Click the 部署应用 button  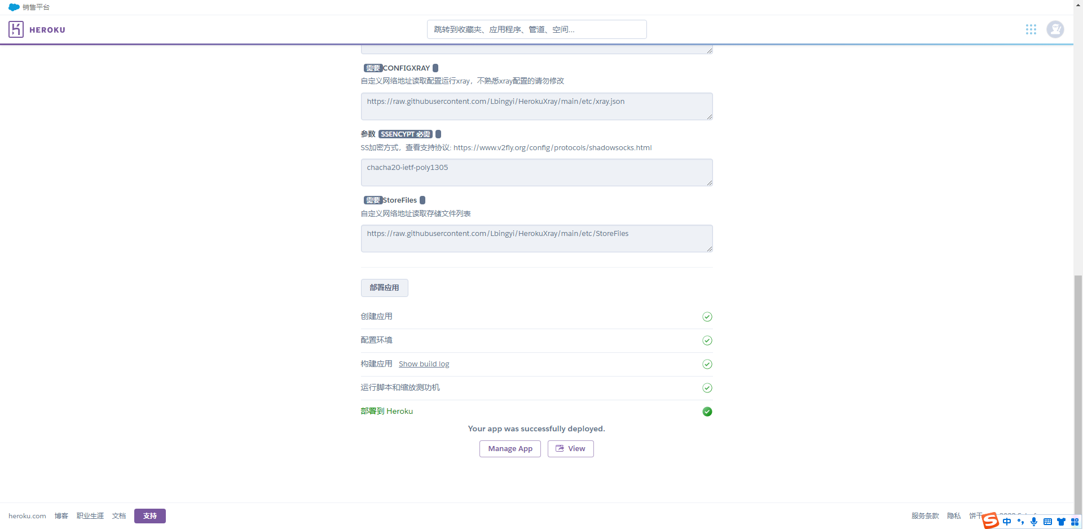point(384,288)
